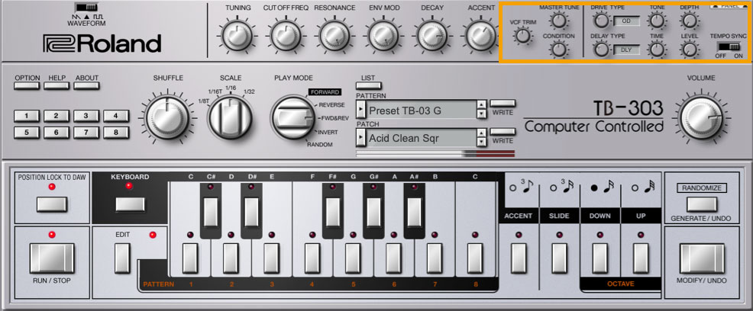This screenshot has height=311, width=753.
Task: Click the Delay Type selector knob
Action: tap(600, 49)
